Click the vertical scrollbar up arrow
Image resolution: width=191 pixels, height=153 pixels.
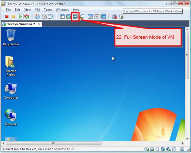(x=187, y=29)
